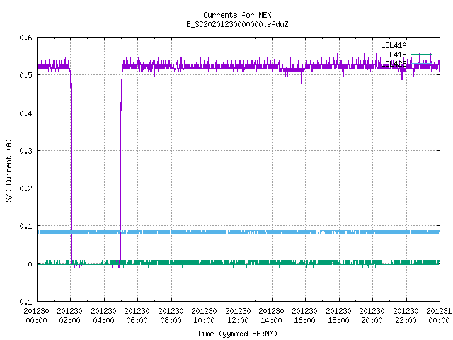Click the x-axis tick '201230 02:00'
The image size is (453, 340).
69,315
